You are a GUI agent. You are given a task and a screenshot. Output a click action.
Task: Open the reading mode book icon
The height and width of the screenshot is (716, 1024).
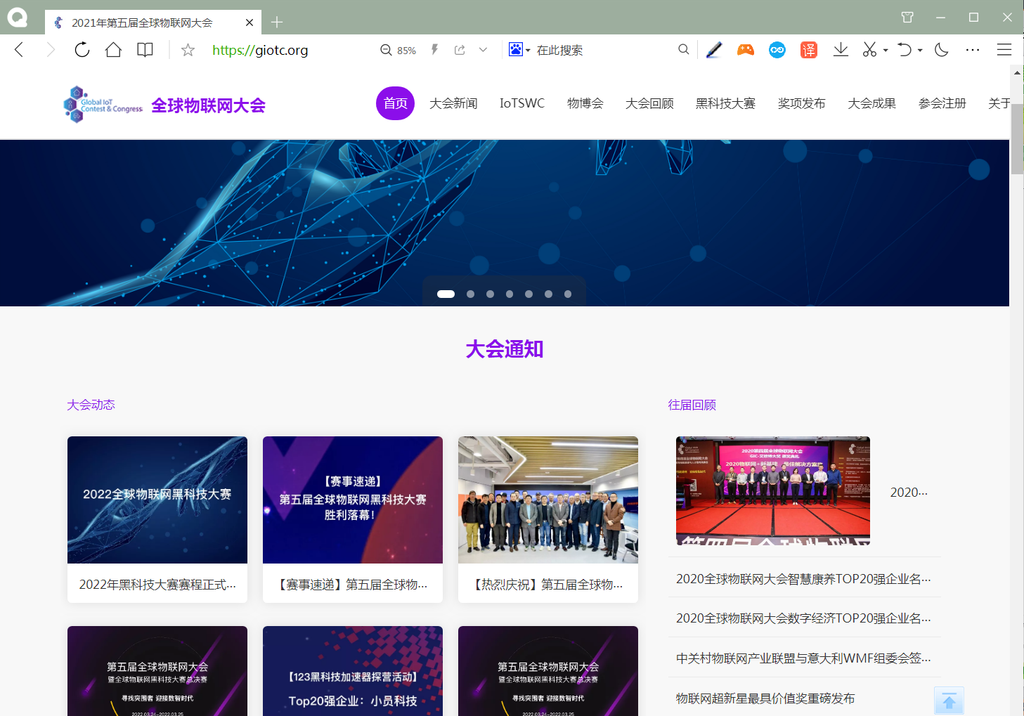tap(145, 50)
